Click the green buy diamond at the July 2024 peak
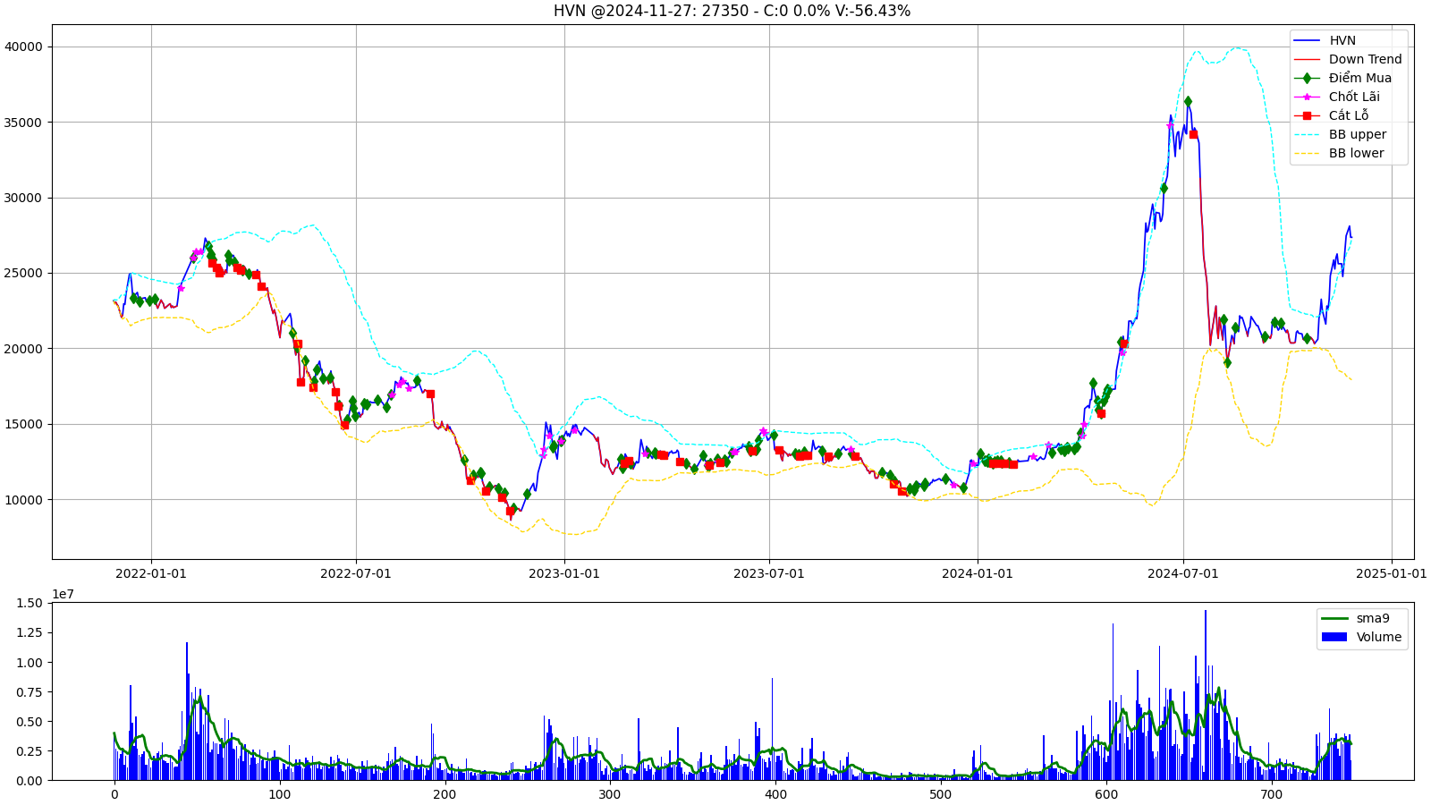 pos(1188,101)
